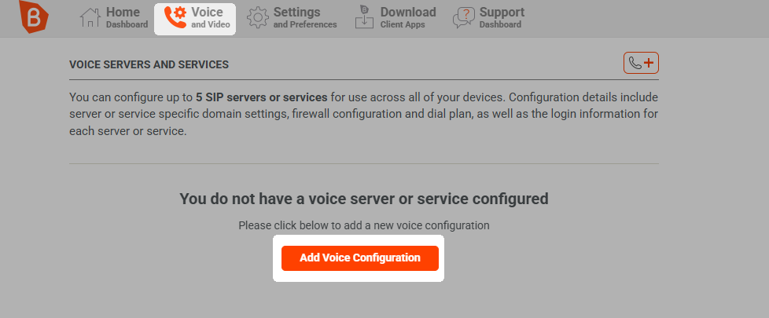Image resolution: width=769 pixels, height=318 pixels.
Task: Click the firewall configuration description paragraph
Action: click(x=364, y=115)
